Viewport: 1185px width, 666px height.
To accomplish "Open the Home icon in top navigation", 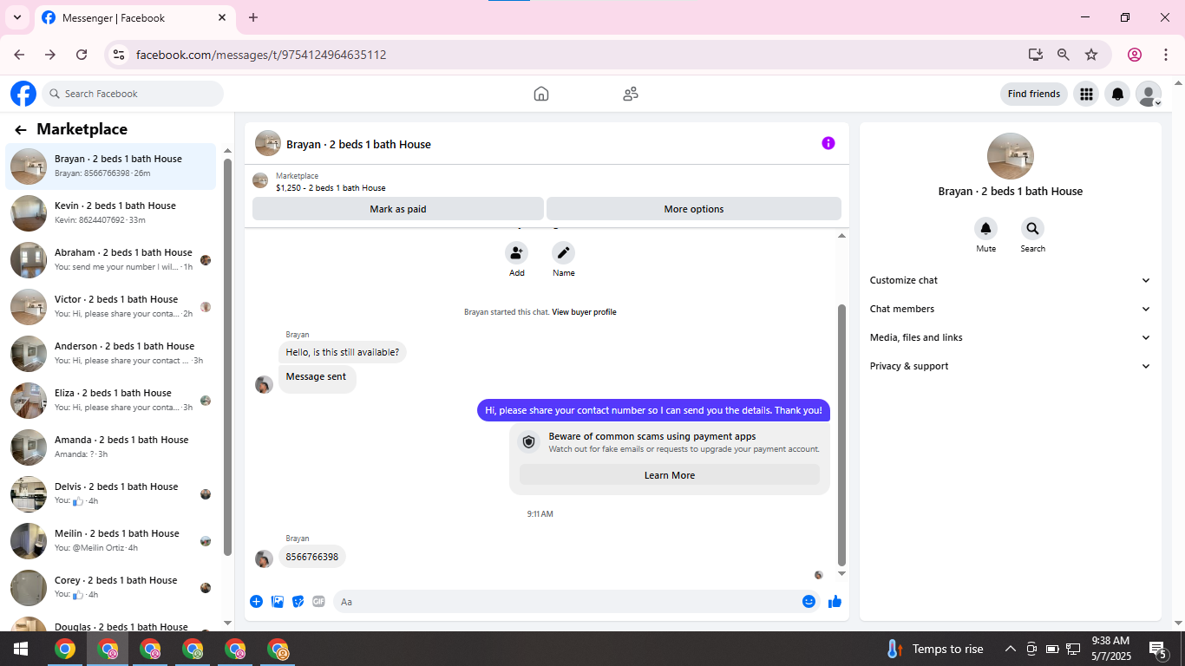I will click(x=541, y=94).
